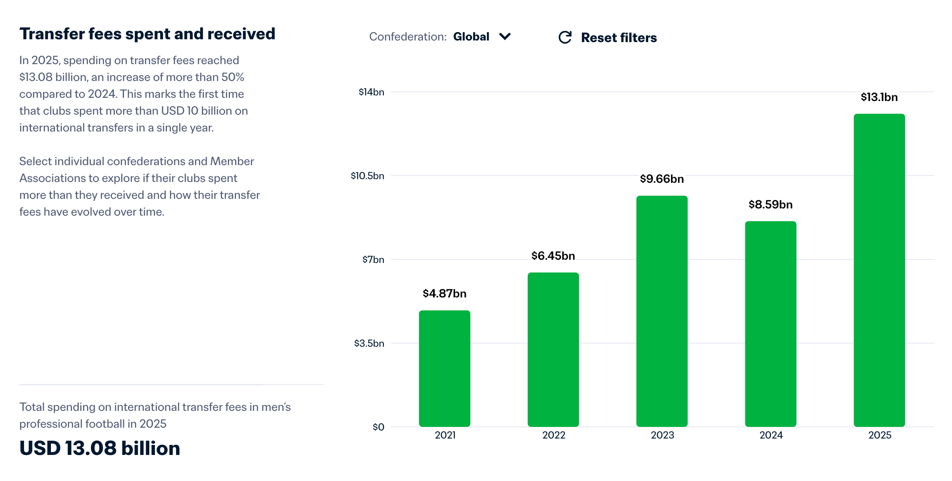Select the 2023 green bar
Viewport: 952px width, 481px height.
[x=662, y=311]
